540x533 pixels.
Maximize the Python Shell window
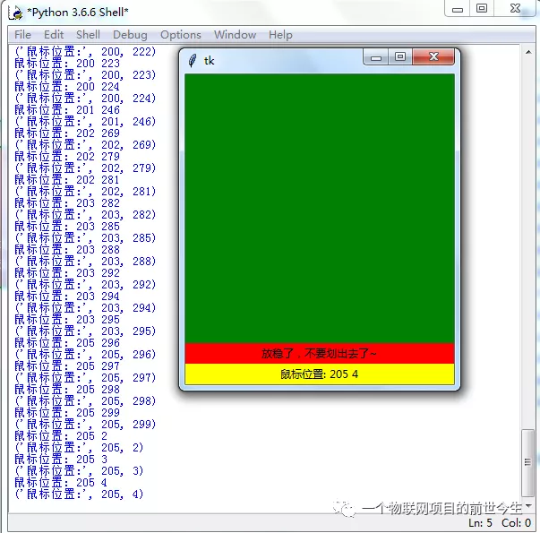482,9
